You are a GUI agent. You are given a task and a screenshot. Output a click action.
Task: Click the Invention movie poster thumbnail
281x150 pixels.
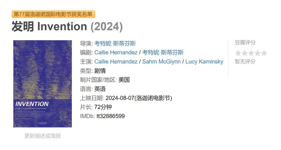[x=43, y=84]
